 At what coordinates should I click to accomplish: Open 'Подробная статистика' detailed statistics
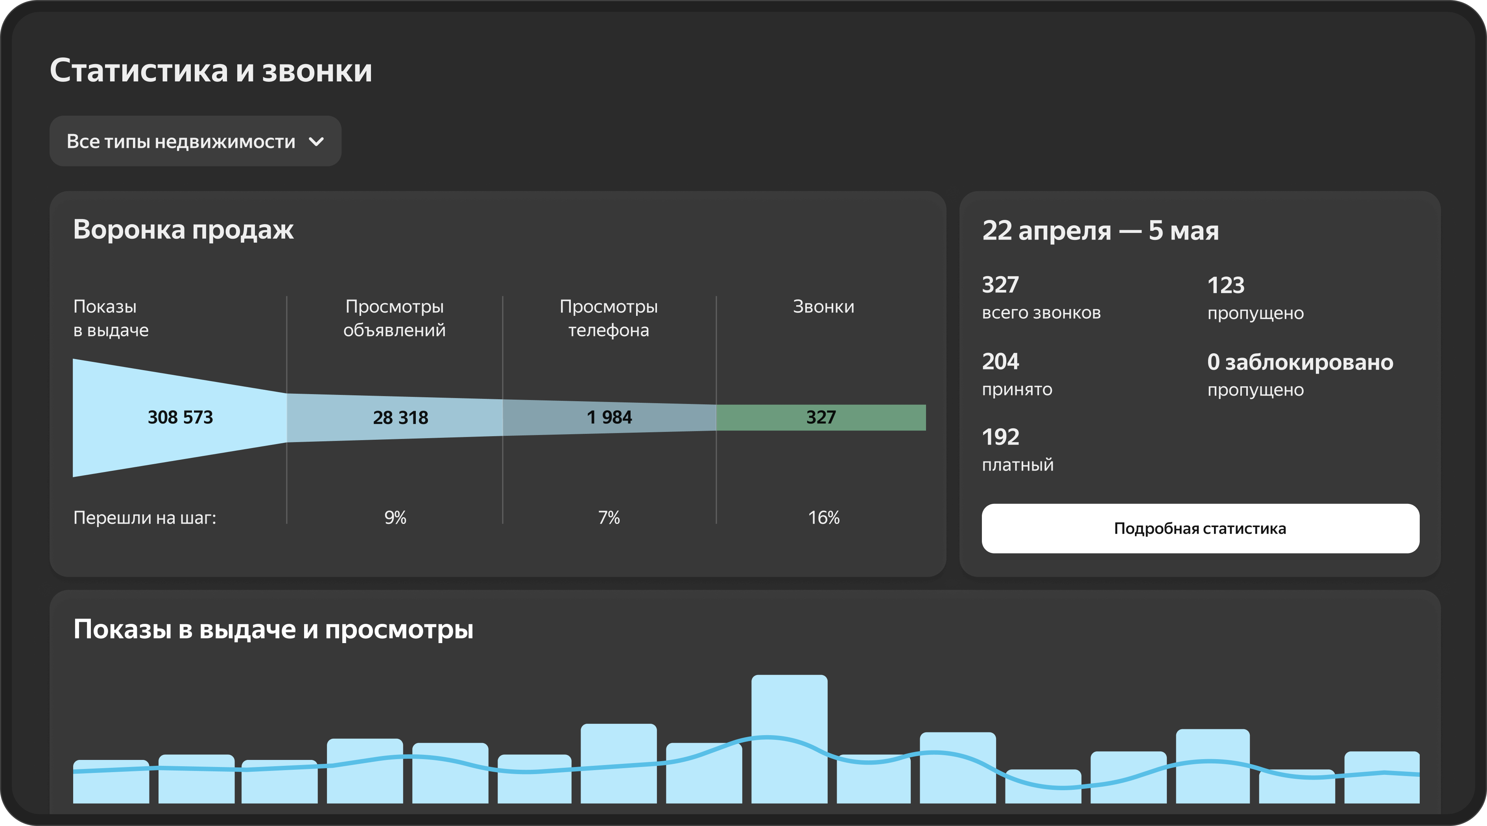coord(1200,528)
